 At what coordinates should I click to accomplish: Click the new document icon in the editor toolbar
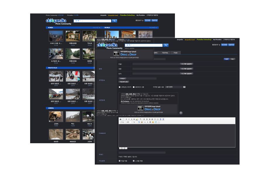tap(123, 119)
